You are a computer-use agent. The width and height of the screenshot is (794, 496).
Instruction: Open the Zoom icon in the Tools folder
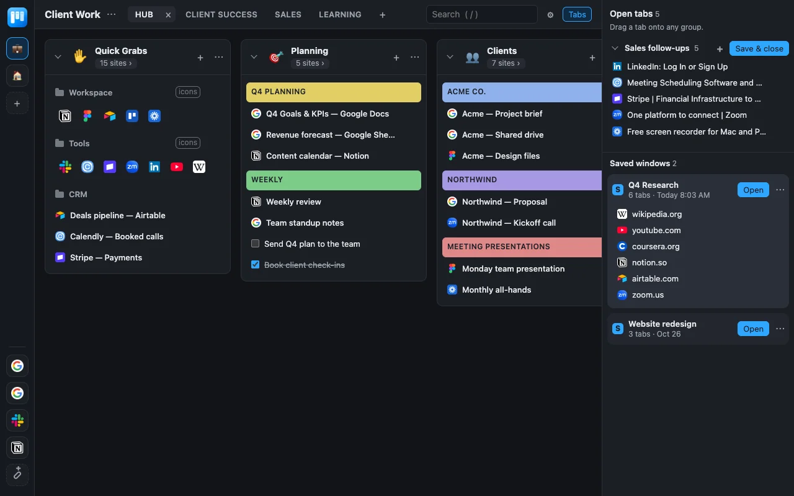pyautogui.click(x=132, y=167)
